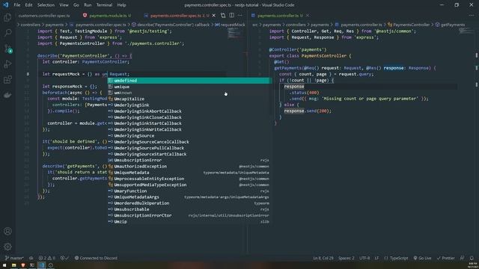This screenshot has height=269, width=479.
Task: Choose 'Unsubscribable' suggestion
Action: (x=189, y=209)
